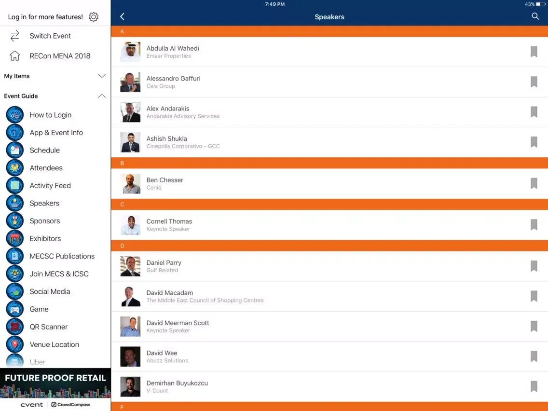Viewport: 548px width, 411px height.
Task: Open Venue Location label
Action: [x=54, y=344]
